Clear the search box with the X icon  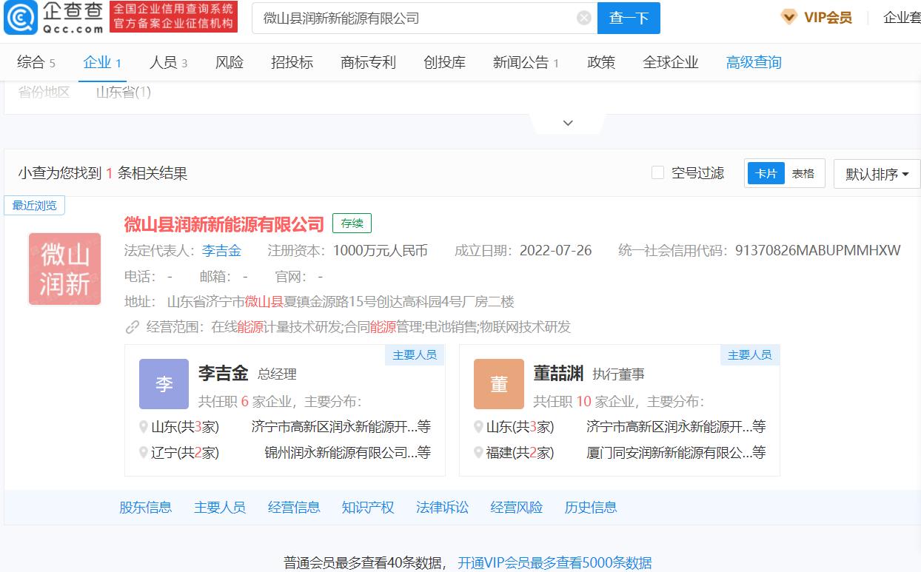point(584,18)
